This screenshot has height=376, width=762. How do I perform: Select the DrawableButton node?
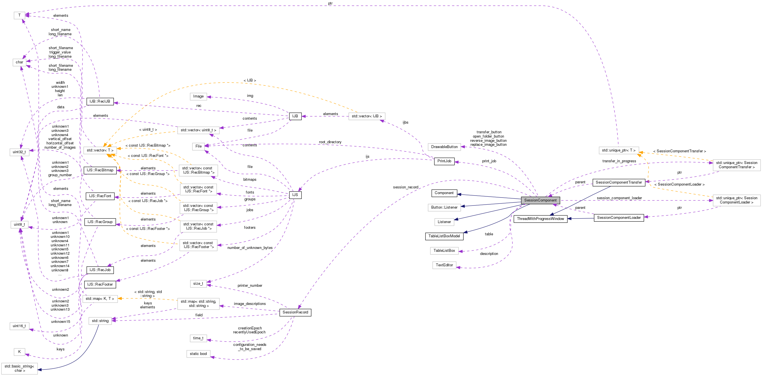tap(444, 147)
